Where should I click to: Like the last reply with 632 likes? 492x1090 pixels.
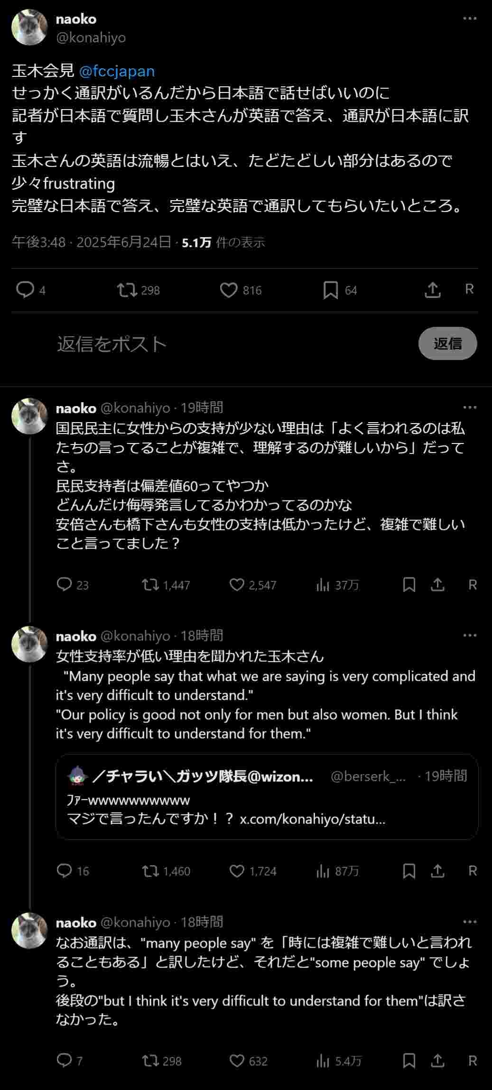pos(237,1061)
